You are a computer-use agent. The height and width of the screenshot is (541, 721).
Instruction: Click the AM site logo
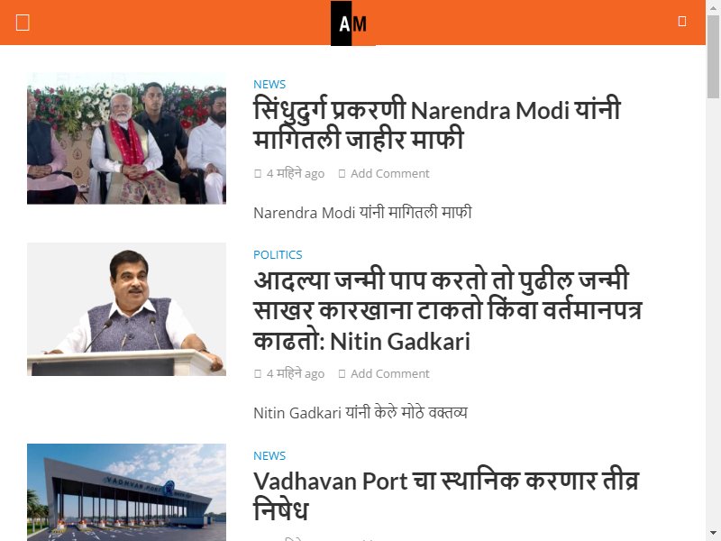pos(352,23)
